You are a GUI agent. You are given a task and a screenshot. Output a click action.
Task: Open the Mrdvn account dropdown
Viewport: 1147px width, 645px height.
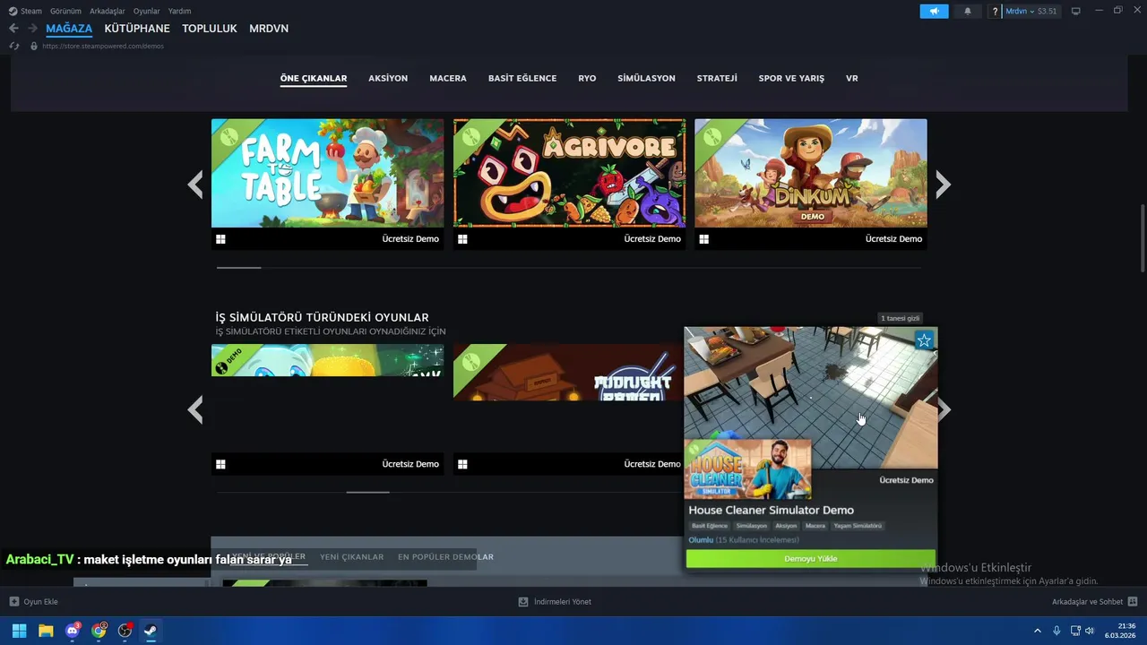tap(1031, 12)
